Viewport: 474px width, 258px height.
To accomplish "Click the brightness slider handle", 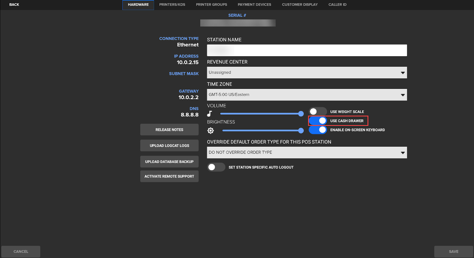I will tap(301, 131).
